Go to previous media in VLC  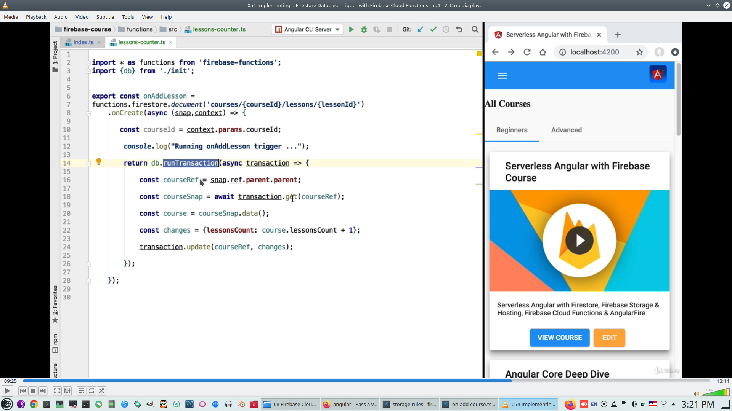[x=22, y=391]
